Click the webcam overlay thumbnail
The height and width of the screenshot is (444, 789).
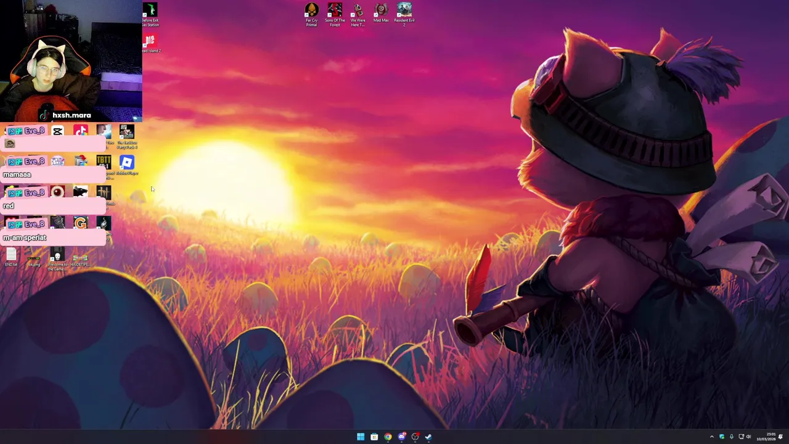[71, 60]
